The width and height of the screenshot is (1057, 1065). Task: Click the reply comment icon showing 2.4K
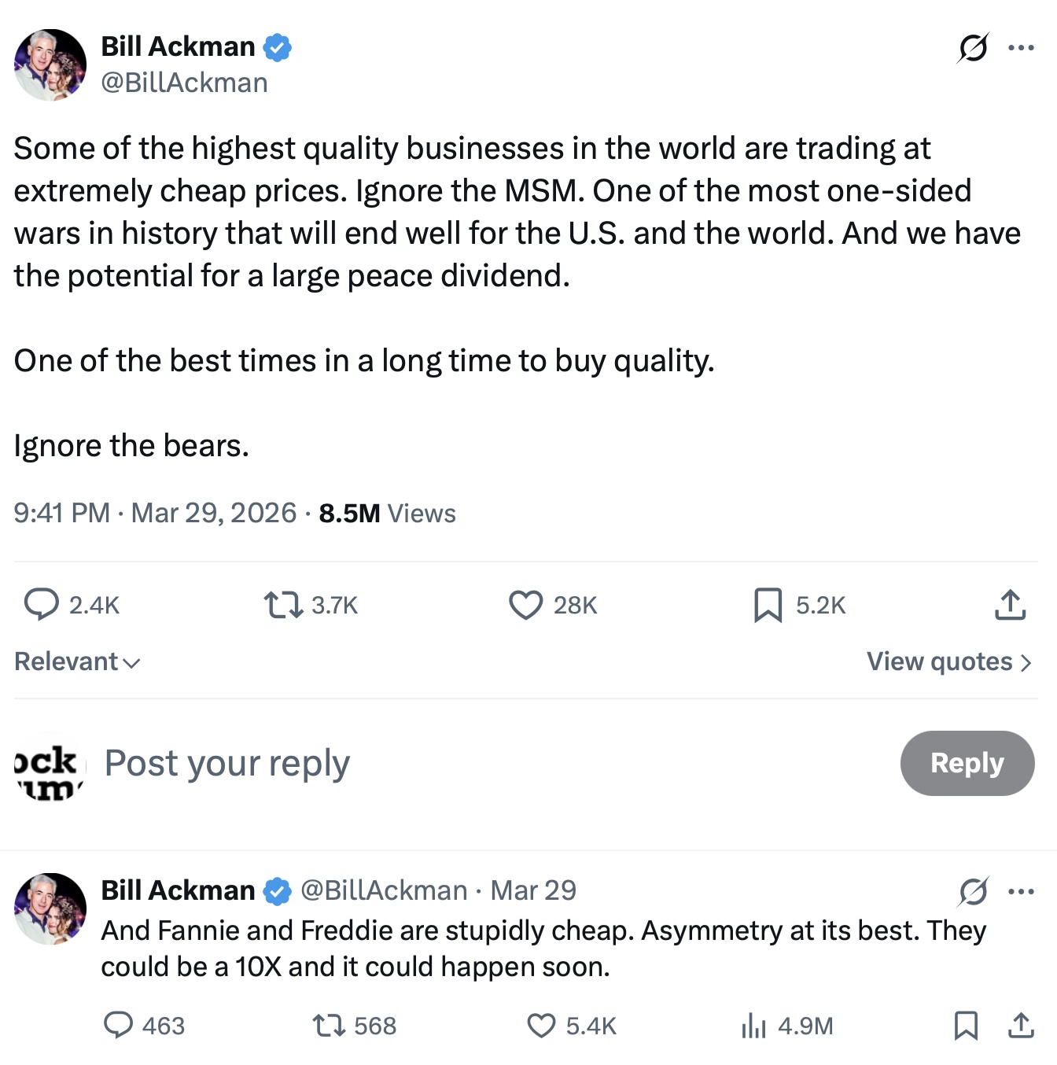click(42, 605)
